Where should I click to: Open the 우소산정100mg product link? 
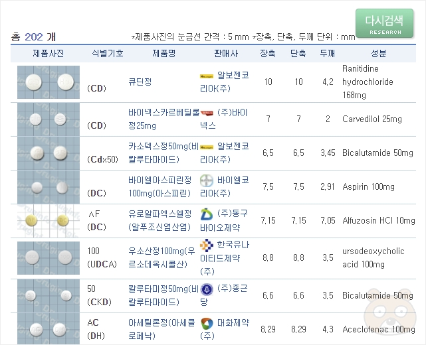tap(161, 257)
